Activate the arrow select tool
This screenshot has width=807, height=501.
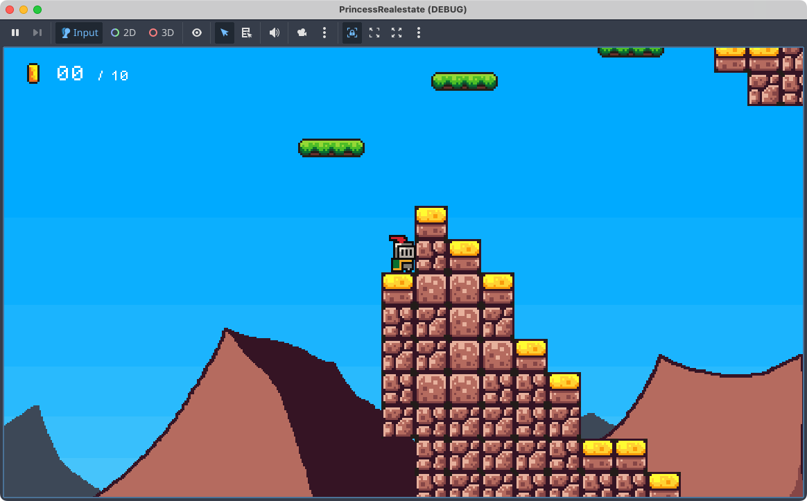pyautogui.click(x=225, y=33)
